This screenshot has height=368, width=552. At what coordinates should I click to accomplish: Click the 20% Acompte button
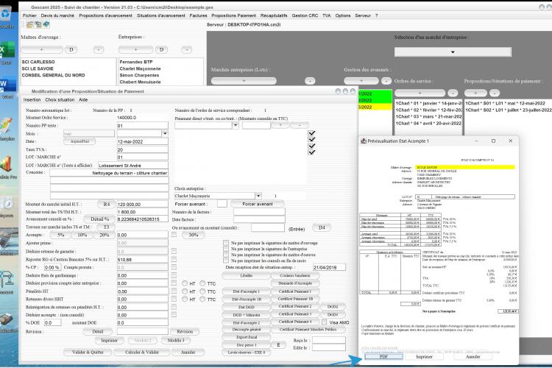pos(105,235)
